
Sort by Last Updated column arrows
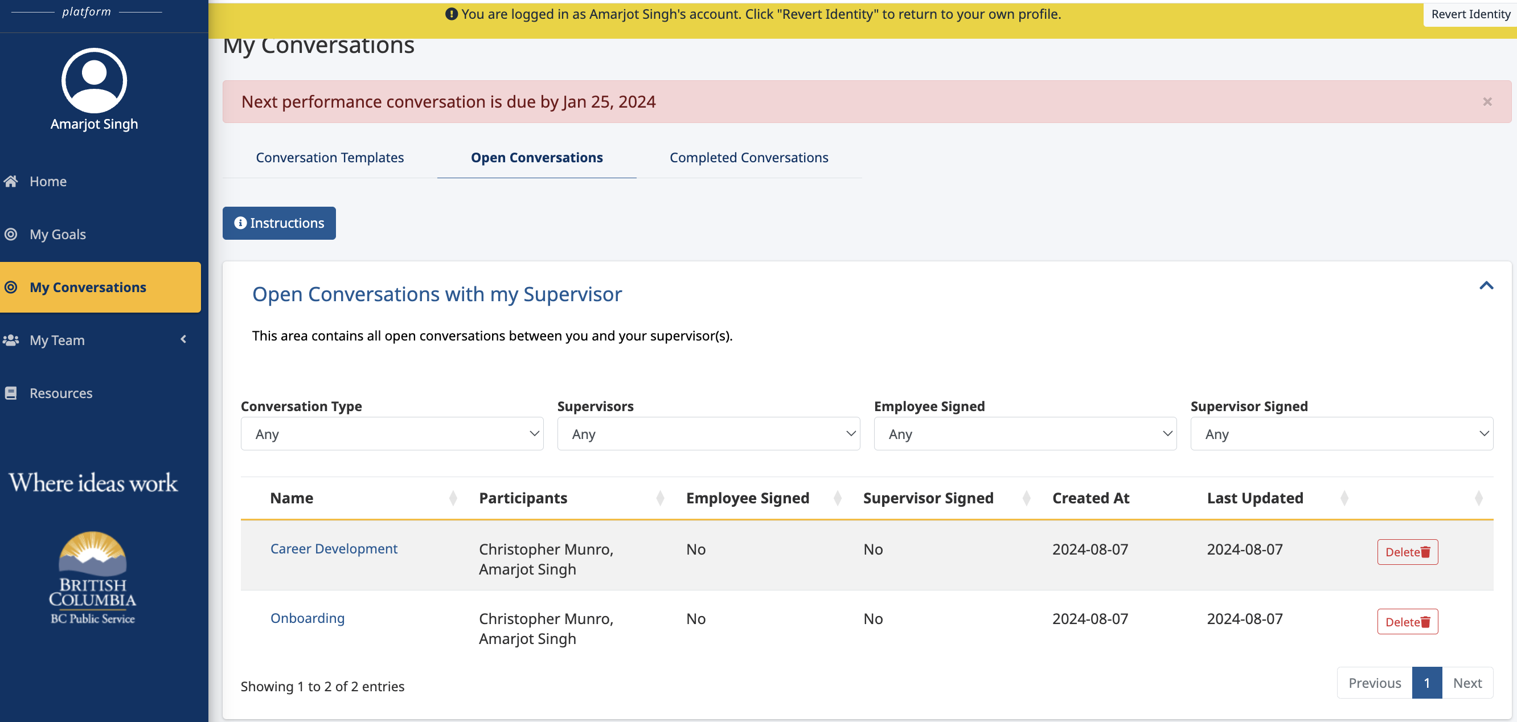point(1344,498)
